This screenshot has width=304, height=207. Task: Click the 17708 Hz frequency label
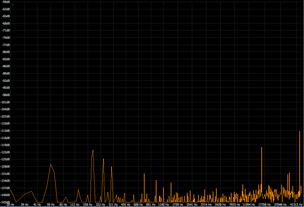[x=264, y=204]
